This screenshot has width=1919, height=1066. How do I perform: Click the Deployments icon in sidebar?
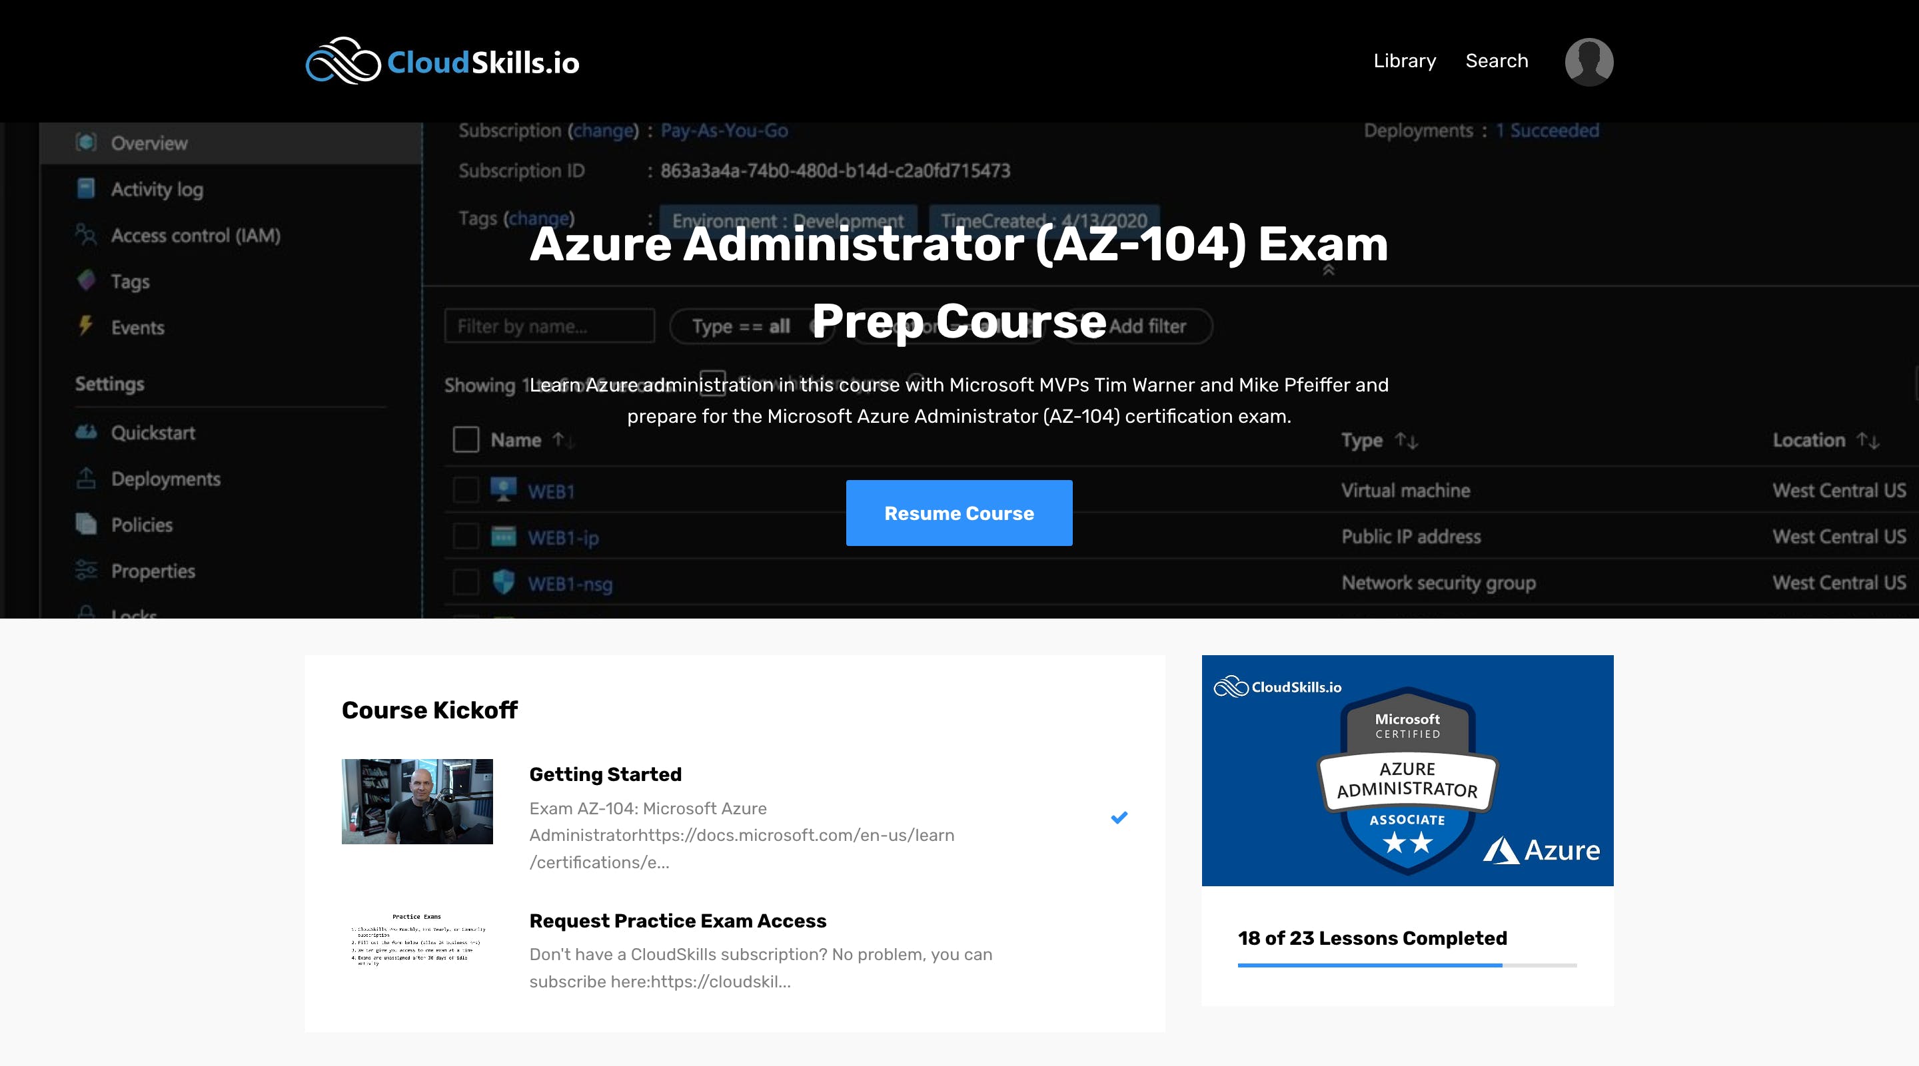(87, 477)
